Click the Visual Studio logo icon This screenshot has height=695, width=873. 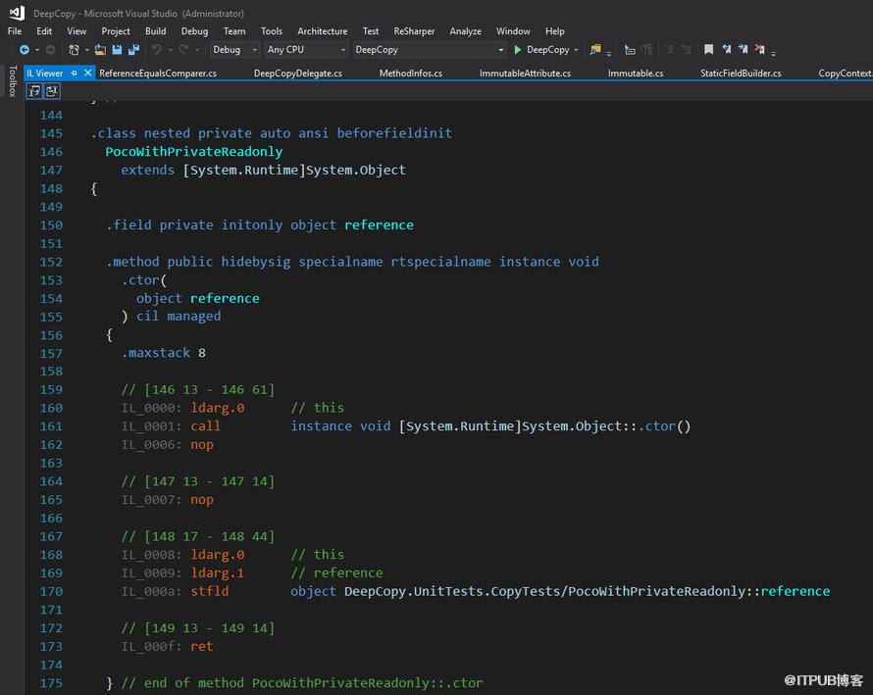pos(17,13)
